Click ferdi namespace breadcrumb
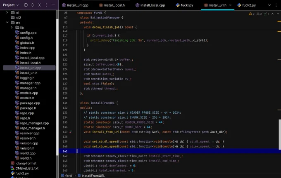The height and width of the screenshot is (178, 281). click(x=67, y=176)
